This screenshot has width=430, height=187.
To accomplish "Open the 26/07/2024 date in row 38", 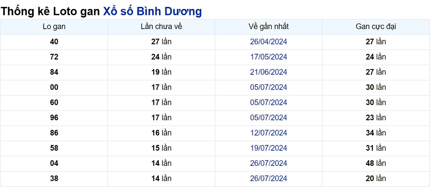I will tap(268, 178).
